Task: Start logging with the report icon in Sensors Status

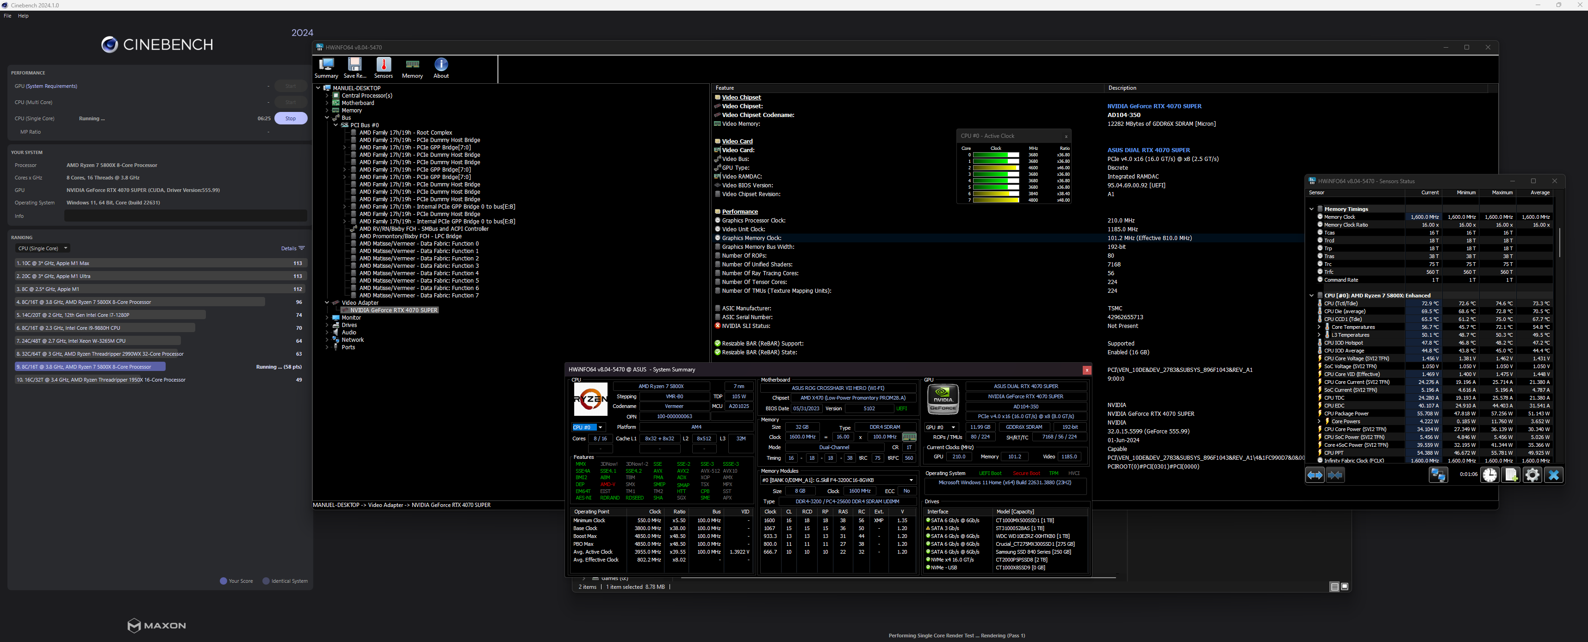Action: [x=1511, y=475]
